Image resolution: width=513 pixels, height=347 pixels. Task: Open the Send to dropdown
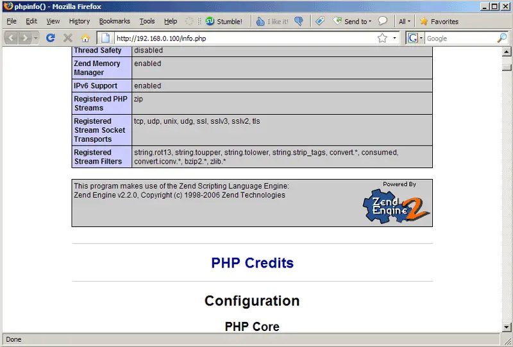pyautogui.click(x=352, y=21)
